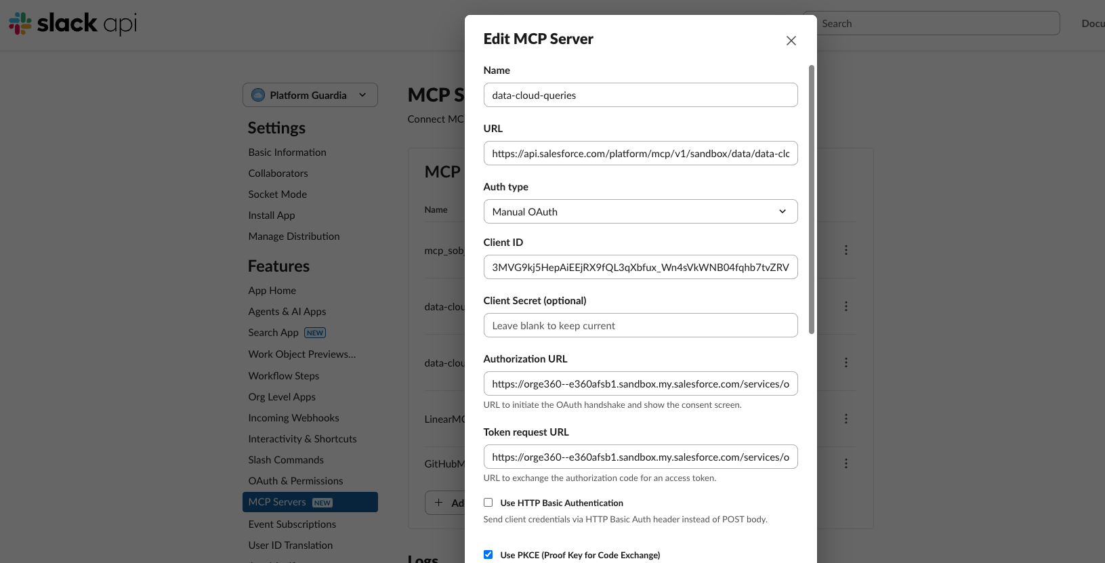
Task: Open Interactivity & Shortcuts
Action: point(302,439)
